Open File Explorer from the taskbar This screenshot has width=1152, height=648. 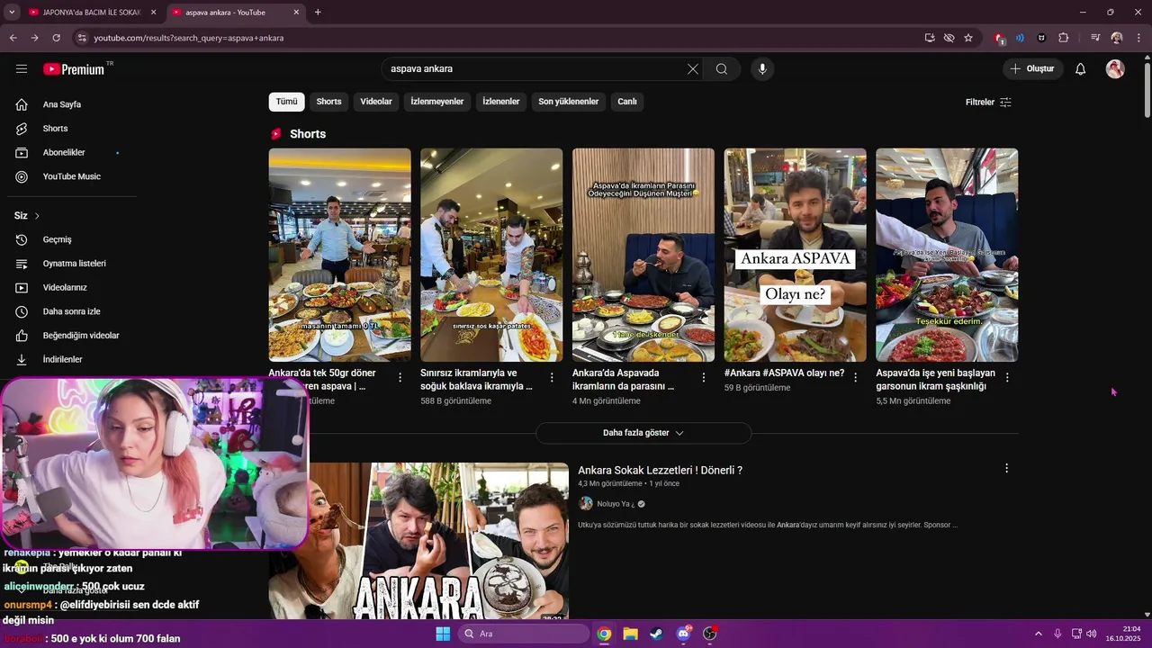tap(630, 634)
